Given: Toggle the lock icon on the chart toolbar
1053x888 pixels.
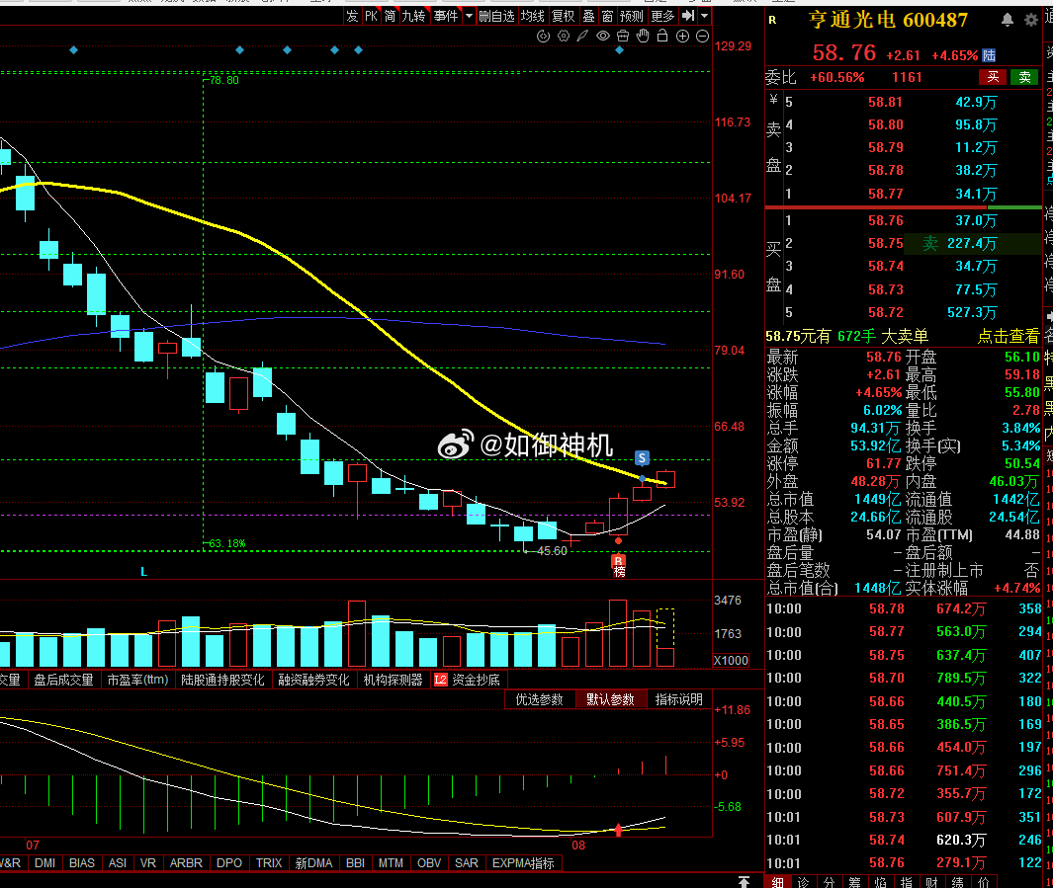Looking at the screenshot, I should pyautogui.click(x=662, y=37).
